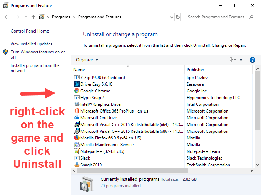This screenshot has height=195, width=261.
Task: Click the 7-Zip 19.00 program icon
Action: coord(76,78)
